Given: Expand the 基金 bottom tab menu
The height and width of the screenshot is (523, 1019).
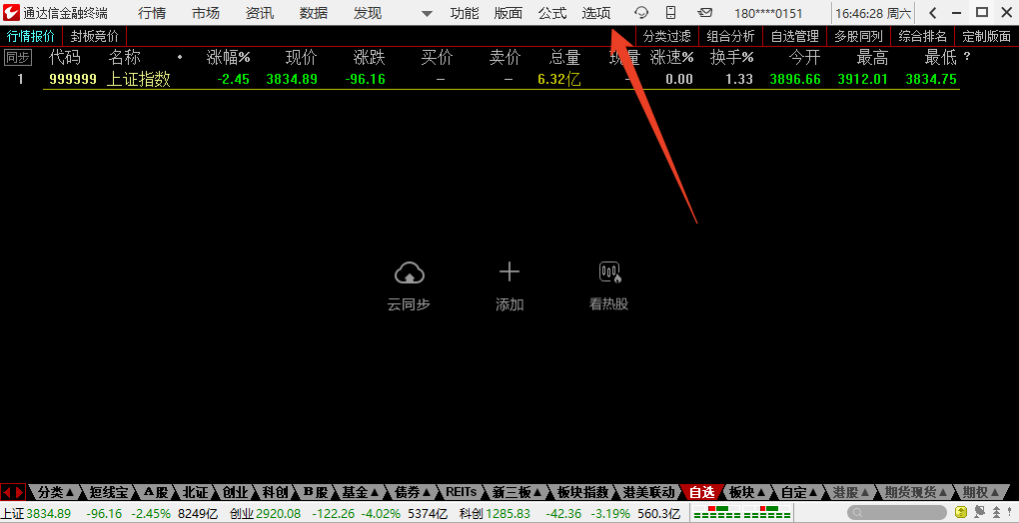Looking at the screenshot, I should 361,492.
